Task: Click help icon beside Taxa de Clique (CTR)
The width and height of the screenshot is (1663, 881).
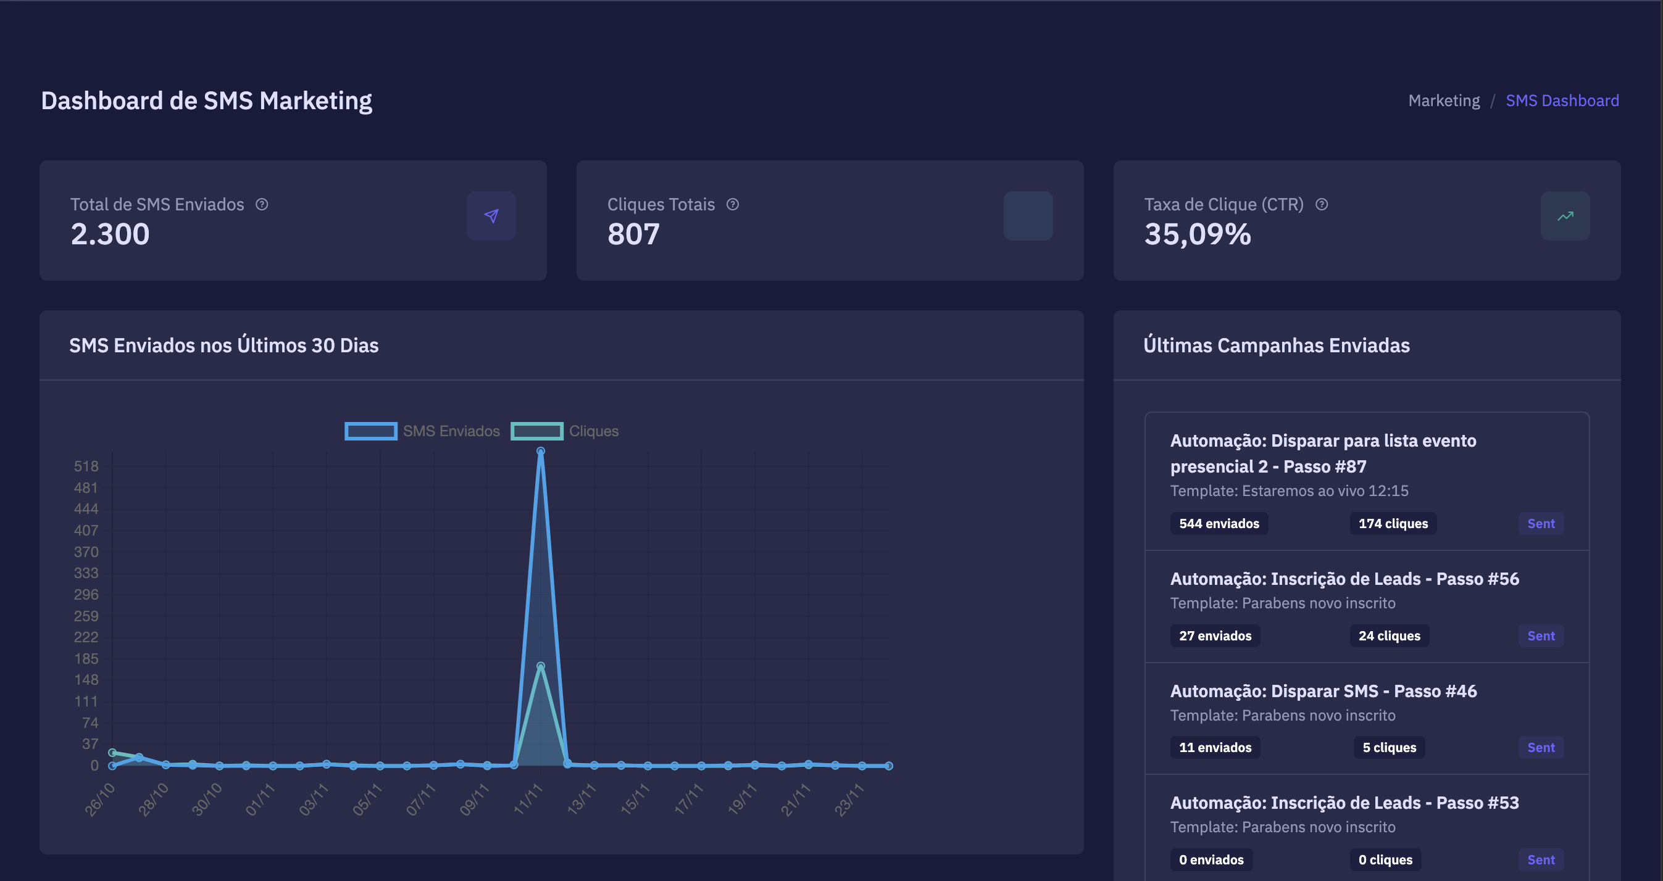Action: tap(1322, 205)
